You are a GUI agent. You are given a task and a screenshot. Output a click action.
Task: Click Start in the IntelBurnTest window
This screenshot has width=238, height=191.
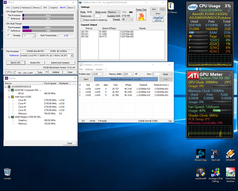pos(154,9)
